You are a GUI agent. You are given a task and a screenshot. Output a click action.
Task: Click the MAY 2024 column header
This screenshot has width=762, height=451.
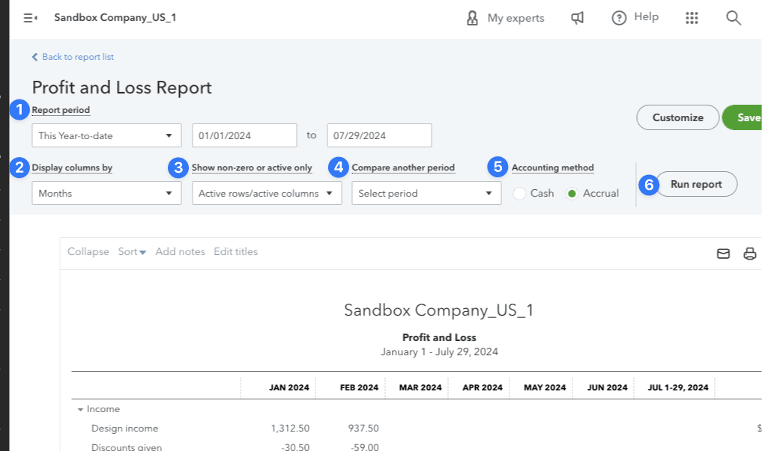(545, 387)
